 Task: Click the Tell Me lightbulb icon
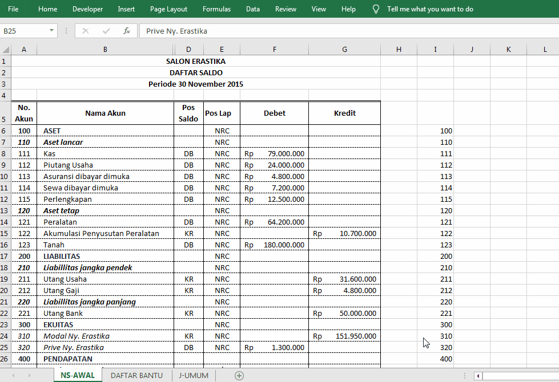pyautogui.click(x=375, y=9)
